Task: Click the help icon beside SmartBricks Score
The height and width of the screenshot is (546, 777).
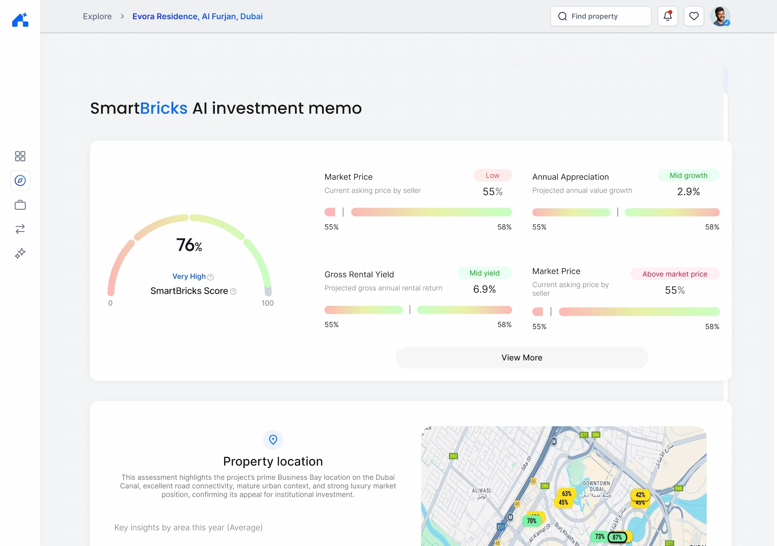Action: (x=233, y=291)
